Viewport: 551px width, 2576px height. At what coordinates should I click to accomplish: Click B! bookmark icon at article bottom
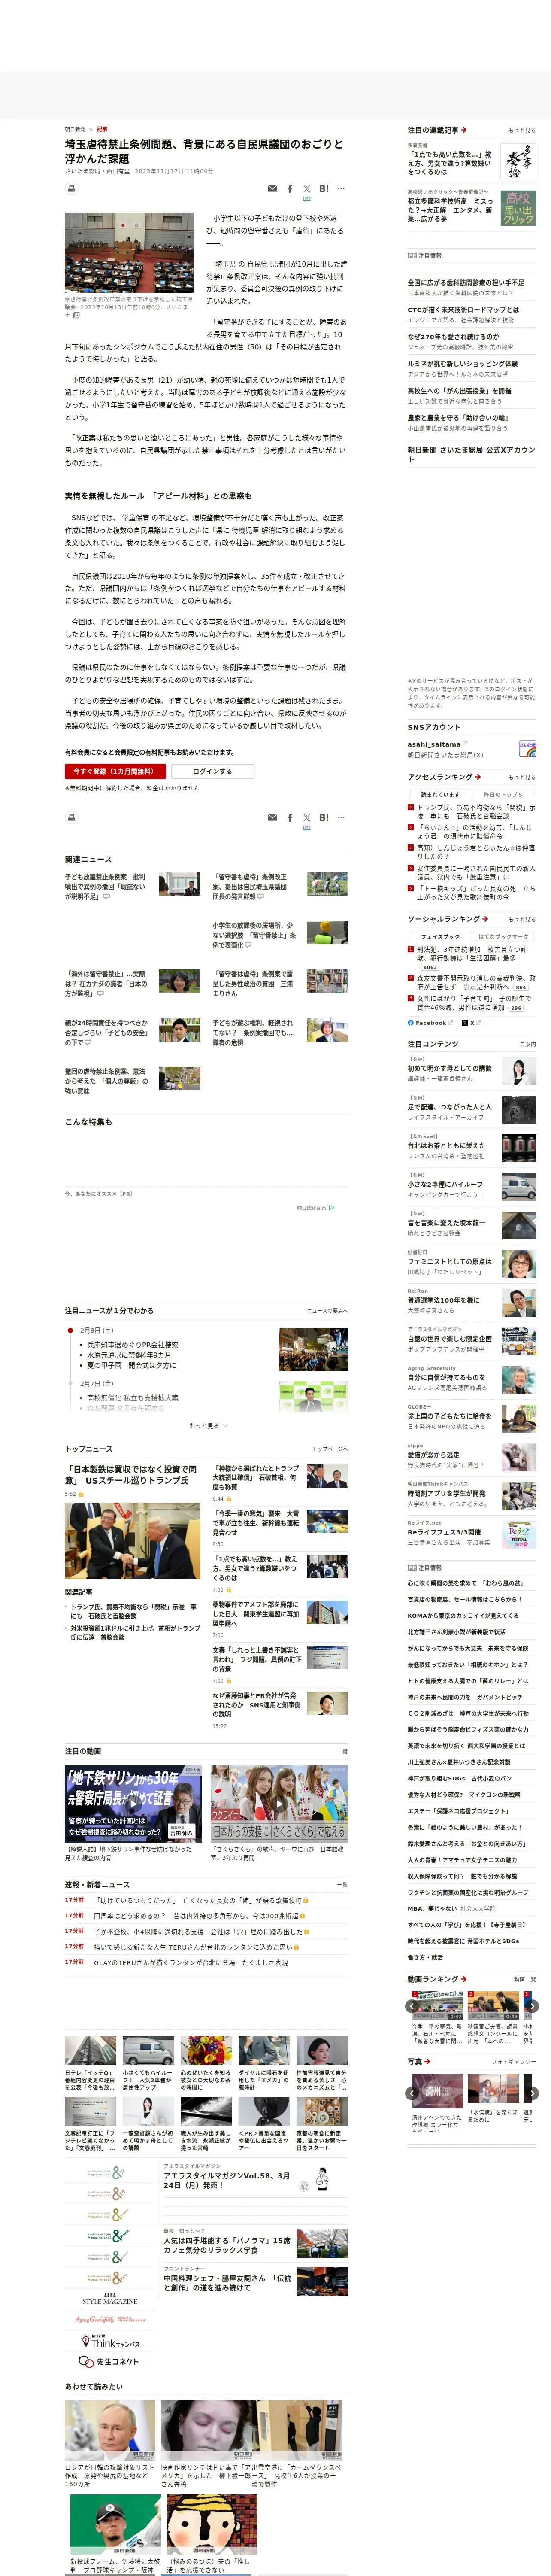(324, 817)
